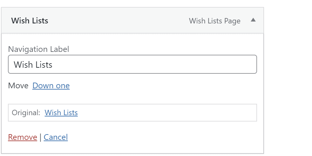Click the upward triangle icon in header
The height and width of the screenshot is (156, 312).
point(253,20)
